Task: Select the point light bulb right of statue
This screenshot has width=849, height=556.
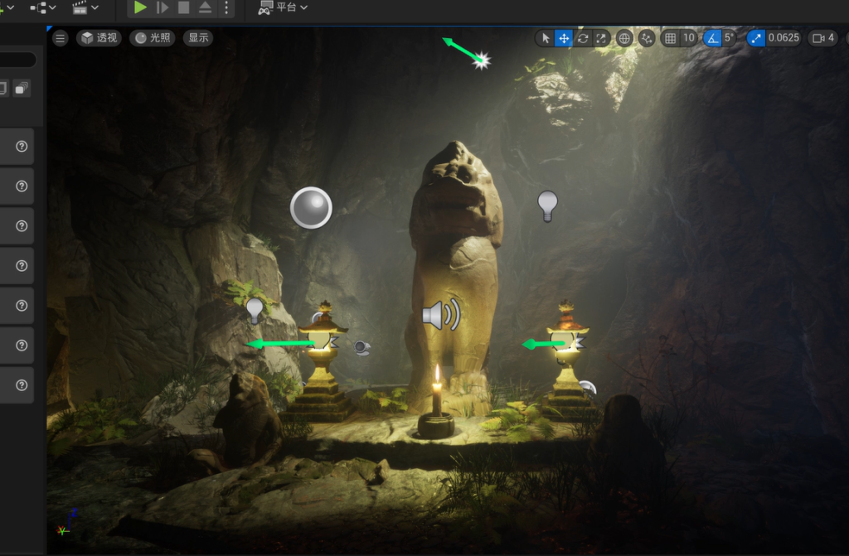Action: (x=547, y=206)
